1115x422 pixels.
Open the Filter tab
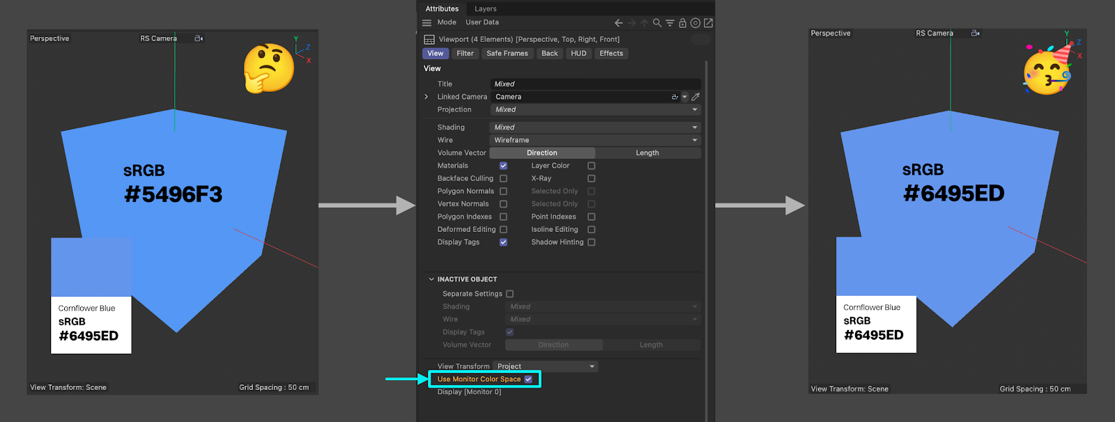(465, 54)
